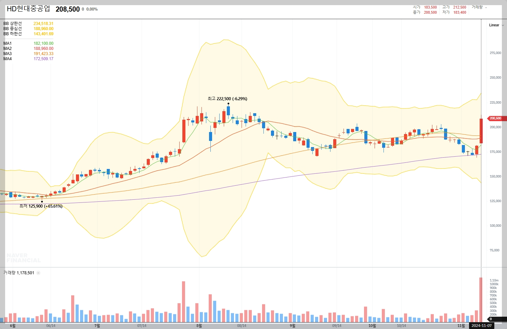This screenshot has width=507, height=329.
Task: Click the 275,000 price axis label
Action: click(495, 53)
